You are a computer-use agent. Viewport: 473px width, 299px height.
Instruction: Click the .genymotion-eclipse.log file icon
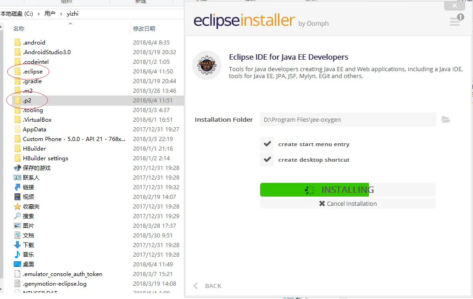coord(17,283)
